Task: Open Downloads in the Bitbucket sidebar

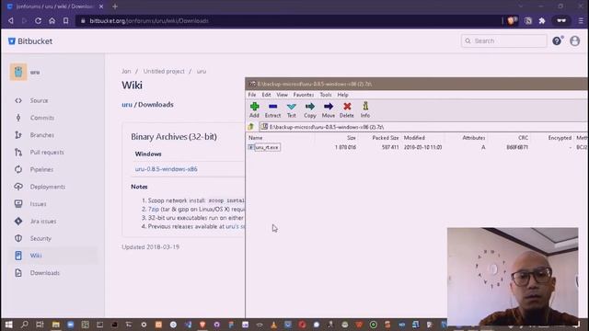Action: pos(45,273)
